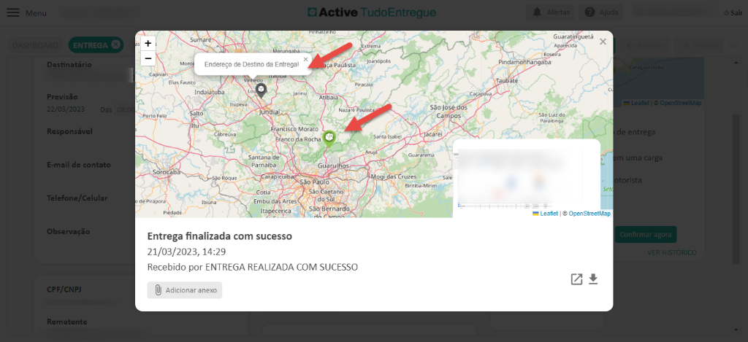
Task: Open the Leaflet attribution link
Action: click(x=548, y=214)
